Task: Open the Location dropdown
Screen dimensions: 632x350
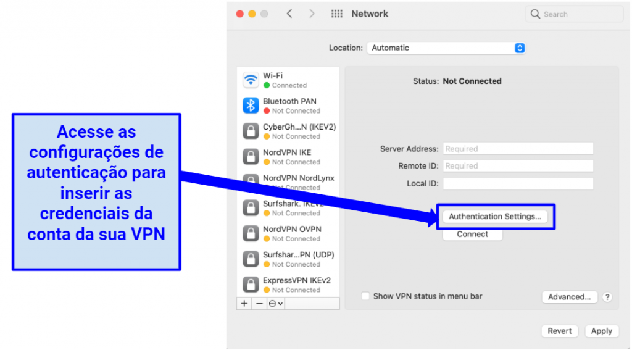Action: [446, 48]
